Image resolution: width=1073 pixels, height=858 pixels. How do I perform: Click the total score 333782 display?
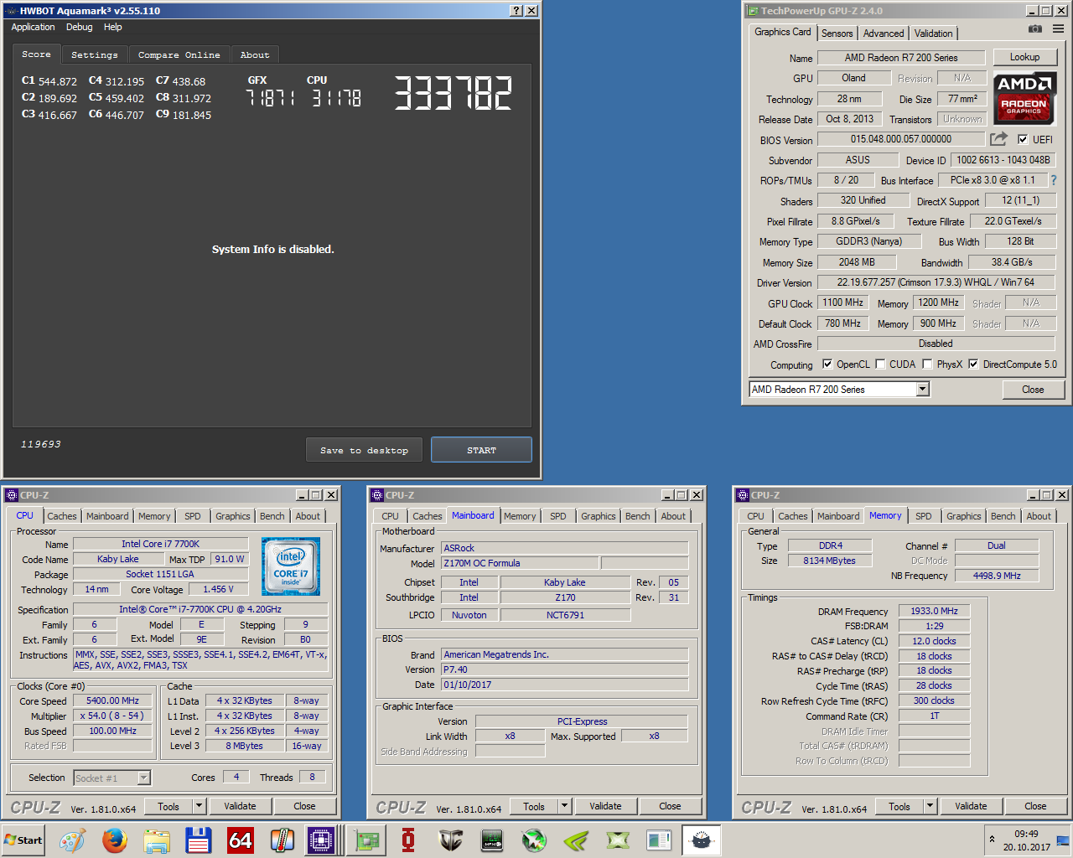click(x=453, y=93)
